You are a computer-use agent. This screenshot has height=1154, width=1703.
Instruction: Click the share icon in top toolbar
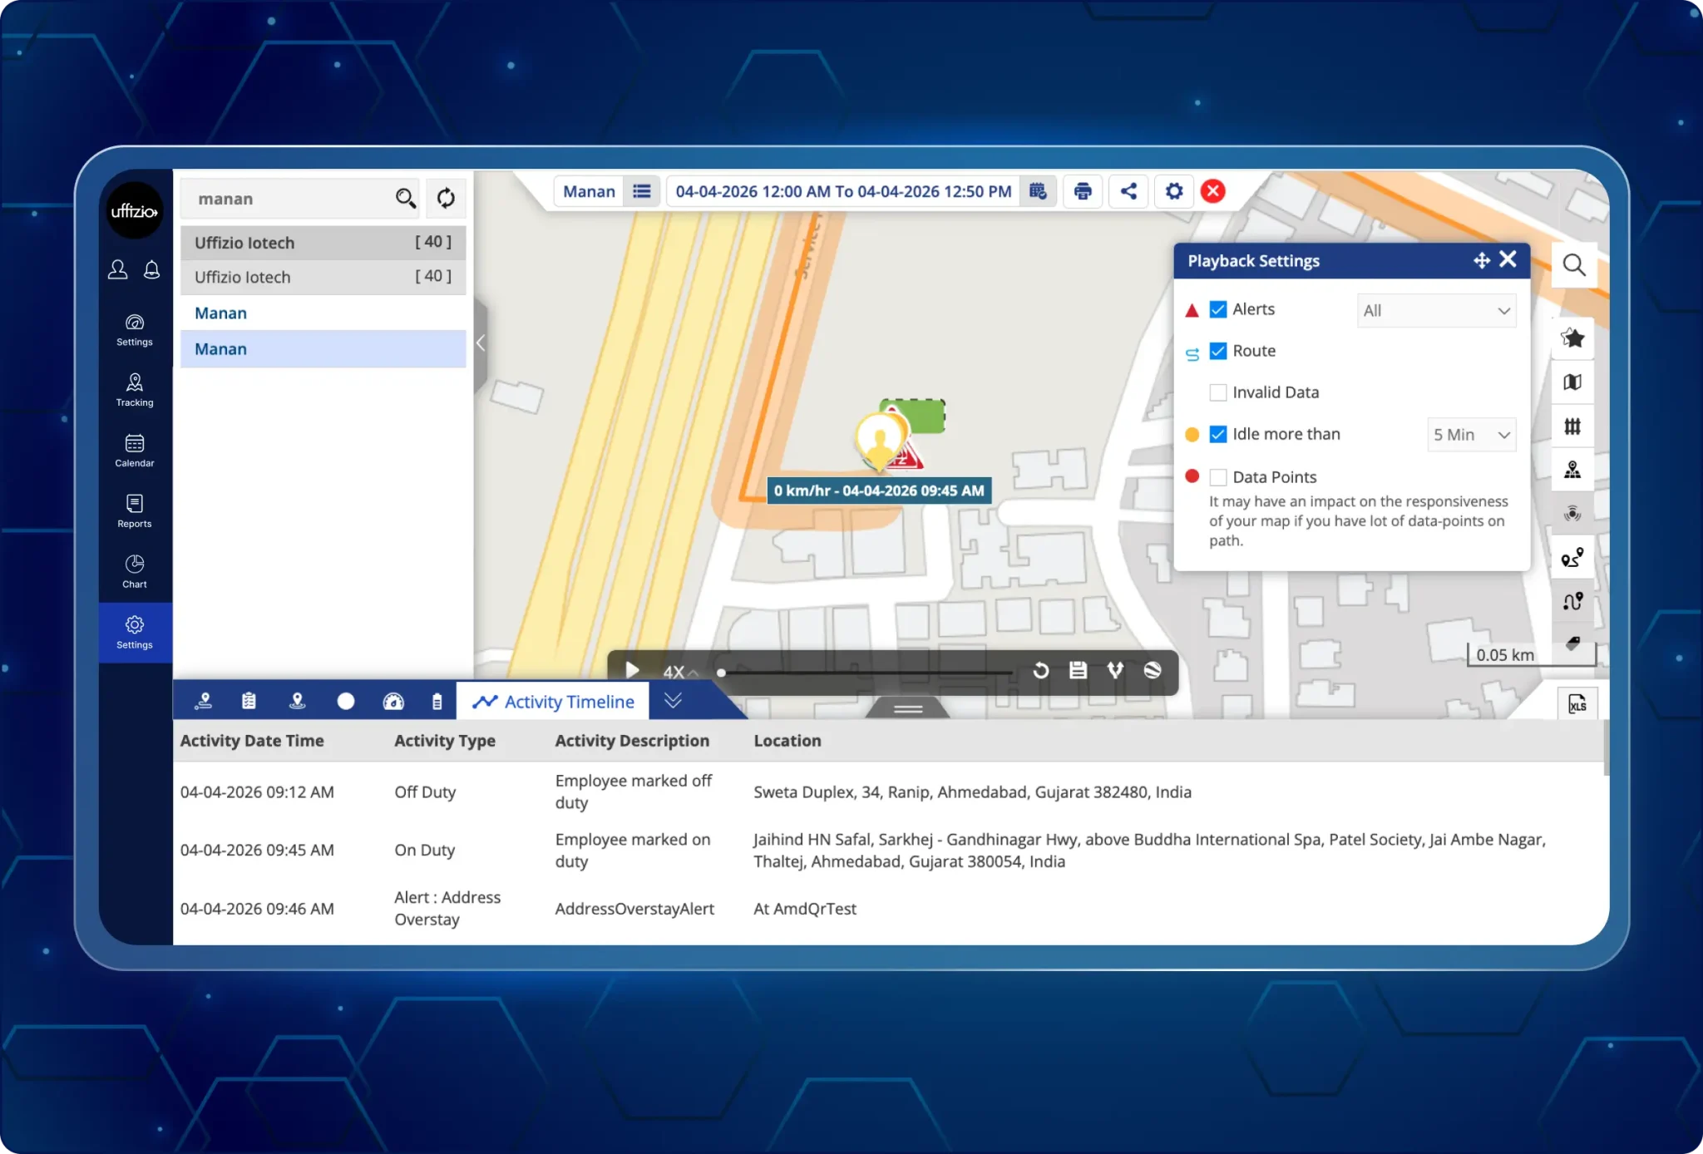point(1128,191)
